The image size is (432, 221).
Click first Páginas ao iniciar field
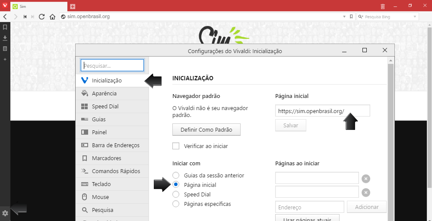[x=317, y=178]
